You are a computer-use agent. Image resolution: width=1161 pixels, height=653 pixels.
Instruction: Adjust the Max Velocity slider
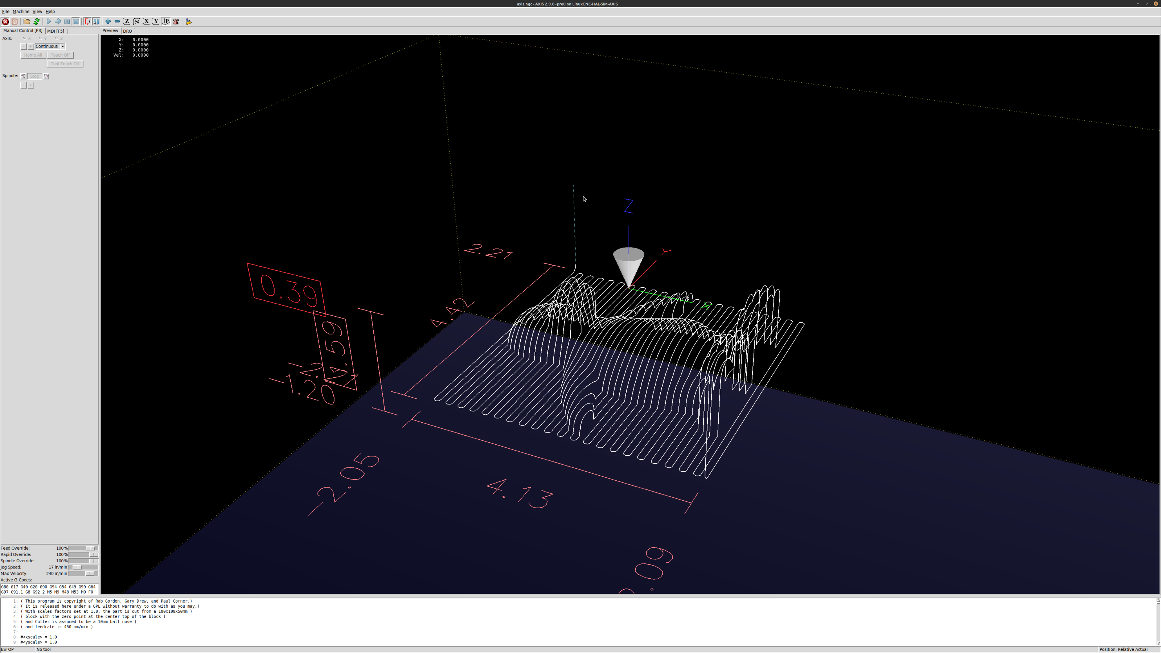click(x=83, y=573)
